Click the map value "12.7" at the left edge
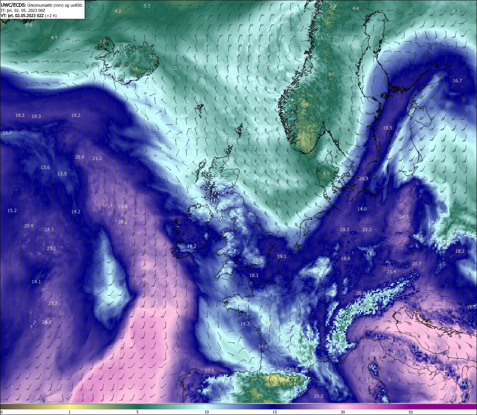 (x=7, y=133)
